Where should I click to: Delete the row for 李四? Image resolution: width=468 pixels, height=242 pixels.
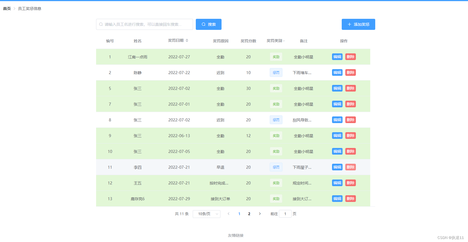[351, 167]
